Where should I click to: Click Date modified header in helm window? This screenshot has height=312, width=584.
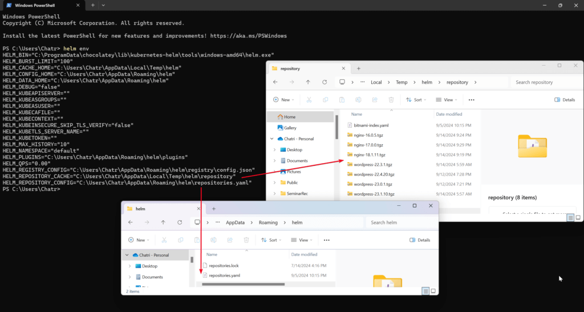point(305,254)
